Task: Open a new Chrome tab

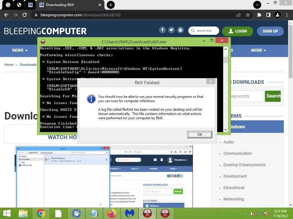Action: pos(111,5)
